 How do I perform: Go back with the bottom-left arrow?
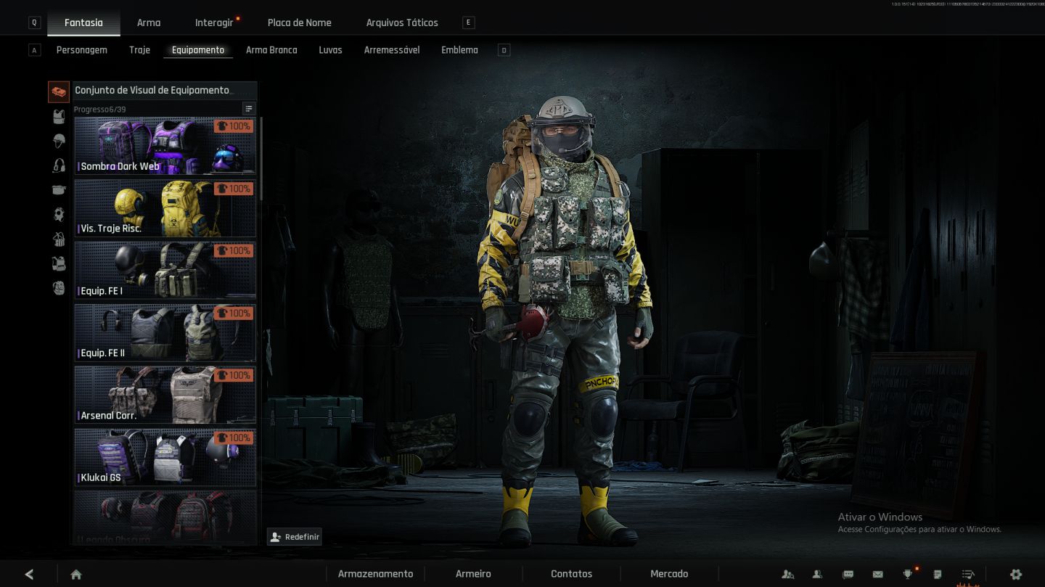(x=29, y=574)
